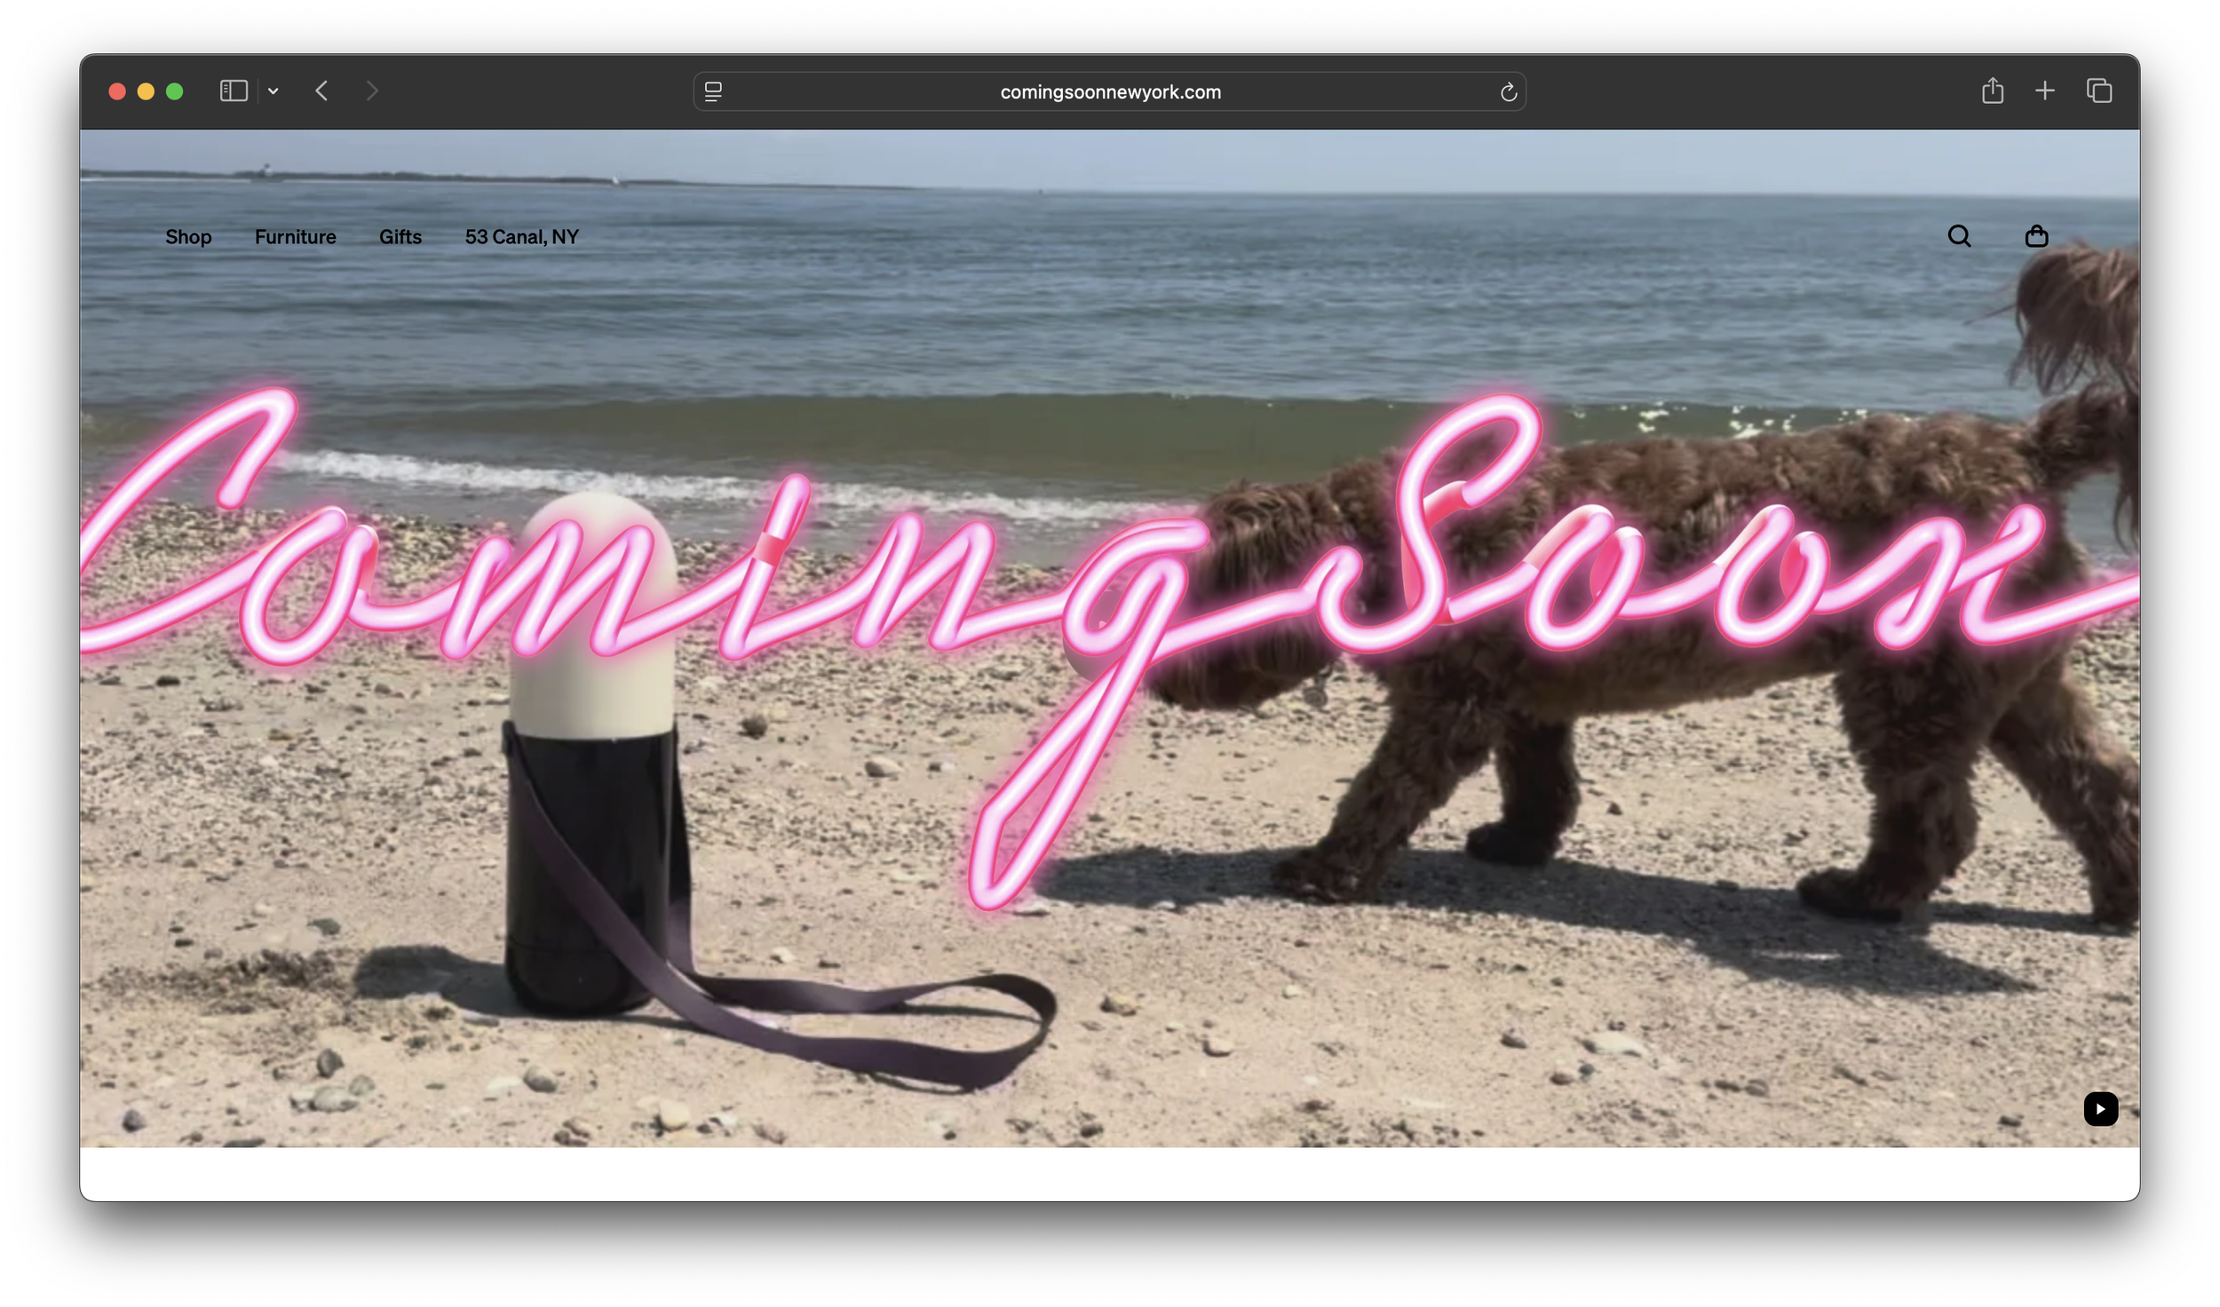Minimize the Safari window
2220x1307 pixels.
(x=146, y=91)
